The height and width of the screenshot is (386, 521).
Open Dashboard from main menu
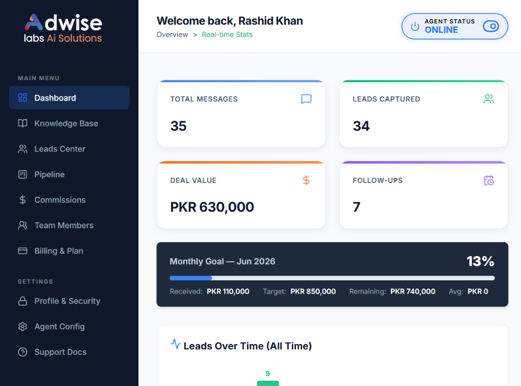pyautogui.click(x=69, y=98)
